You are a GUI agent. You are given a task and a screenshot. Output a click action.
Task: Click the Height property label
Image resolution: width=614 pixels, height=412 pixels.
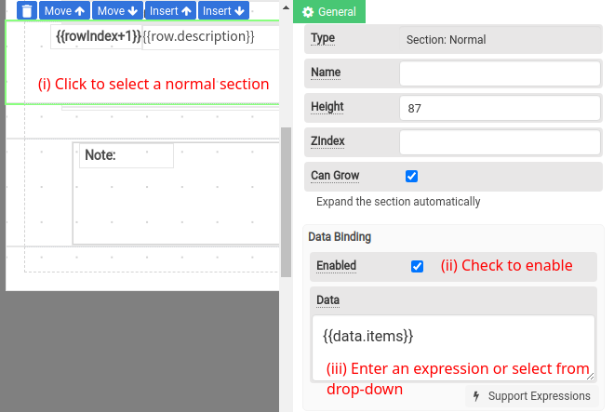(327, 107)
